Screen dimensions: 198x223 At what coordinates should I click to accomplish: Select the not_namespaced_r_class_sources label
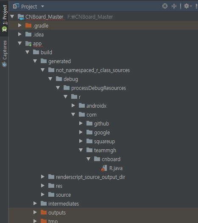93,70
